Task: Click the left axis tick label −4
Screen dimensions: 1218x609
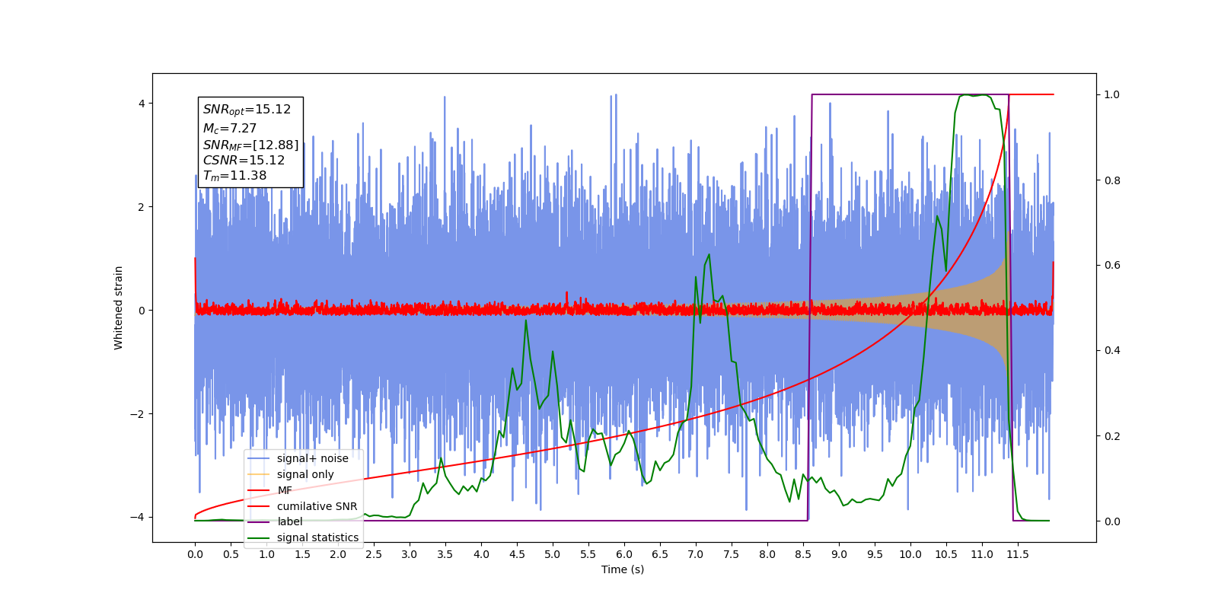Action: click(x=138, y=518)
